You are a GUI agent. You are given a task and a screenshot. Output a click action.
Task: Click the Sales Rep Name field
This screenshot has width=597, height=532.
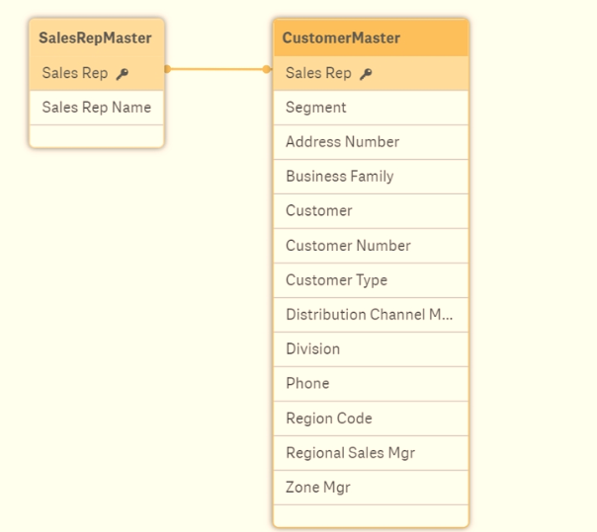[x=96, y=107]
